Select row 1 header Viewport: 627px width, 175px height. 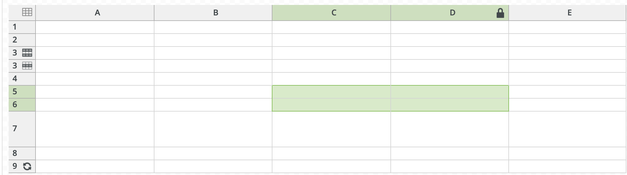tap(22, 27)
